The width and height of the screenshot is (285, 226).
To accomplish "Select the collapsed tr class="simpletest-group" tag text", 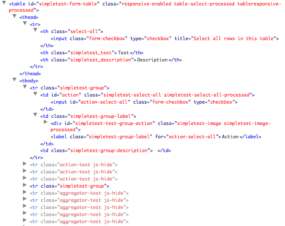I will coord(70,186).
